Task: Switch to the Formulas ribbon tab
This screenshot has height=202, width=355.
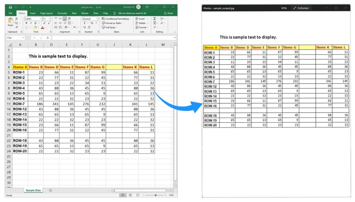Action: (62, 13)
